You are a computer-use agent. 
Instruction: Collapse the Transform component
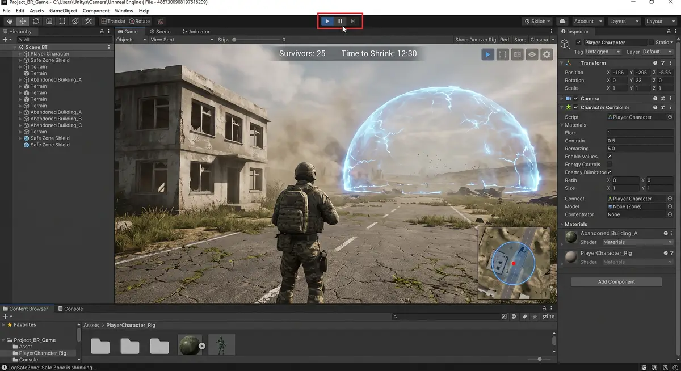(562, 63)
